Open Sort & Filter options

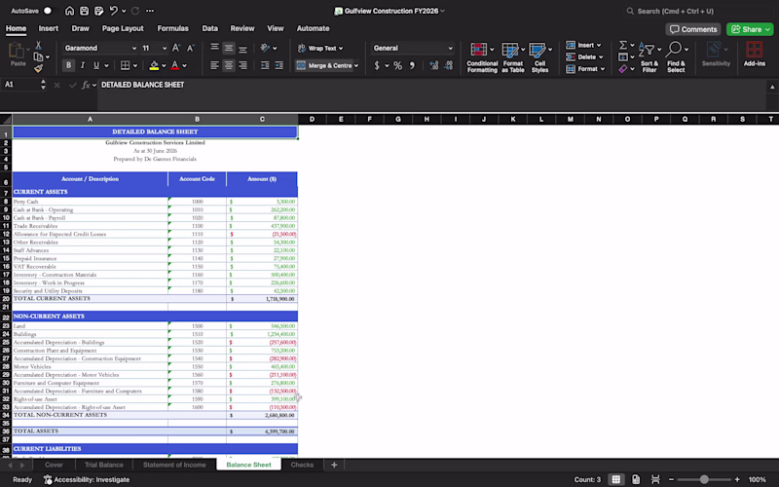[x=649, y=57]
